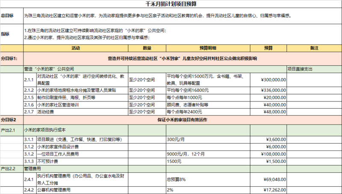The width and height of the screenshot is (342, 194).
Task: Select the 指标 label cell
Action: point(12,34)
